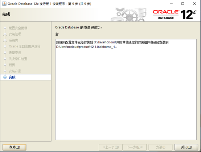This screenshot has height=152, width=201.
Task: Click the Oracle 12c Database logo
Action: [x=175, y=15]
